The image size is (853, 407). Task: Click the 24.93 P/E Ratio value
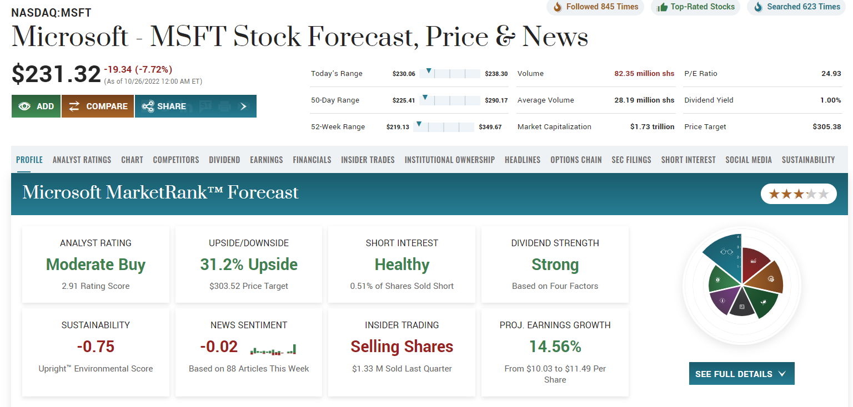(831, 73)
